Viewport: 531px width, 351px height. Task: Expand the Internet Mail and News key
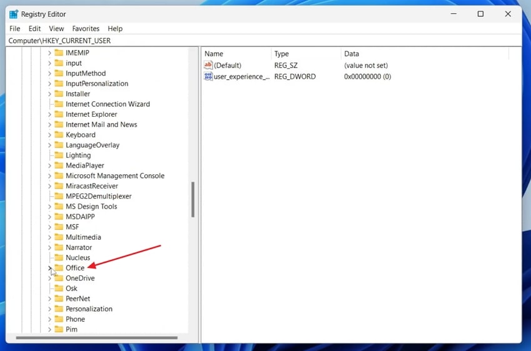(49, 124)
